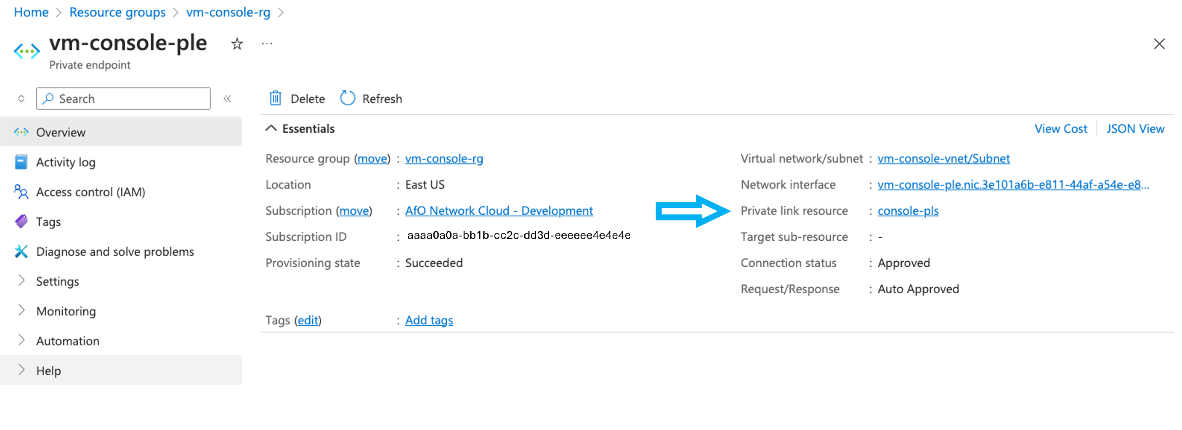Click the Delete trash icon
Screen dimensions: 1182x430
click(x=275, y=98)
